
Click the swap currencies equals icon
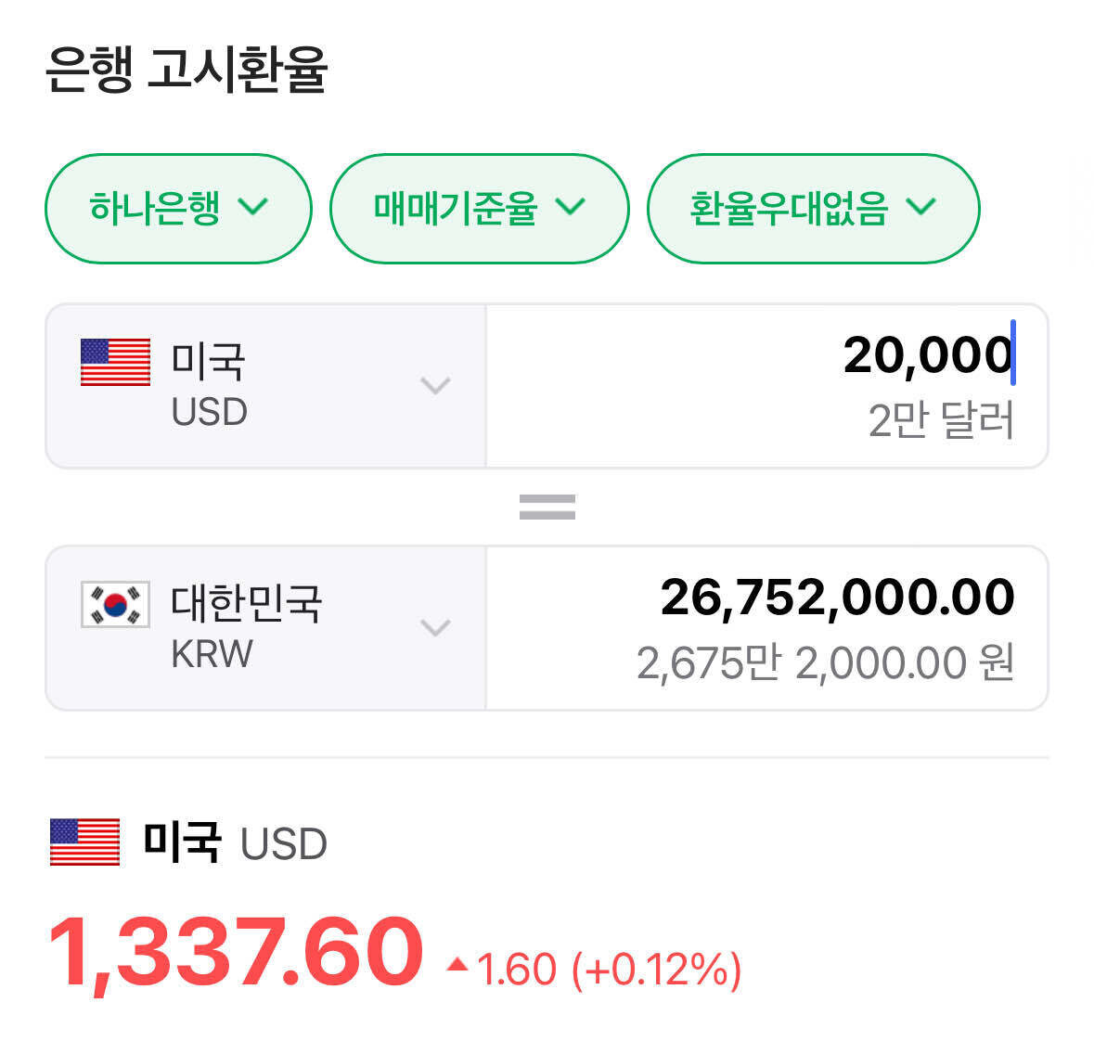[x=547, y=505]
